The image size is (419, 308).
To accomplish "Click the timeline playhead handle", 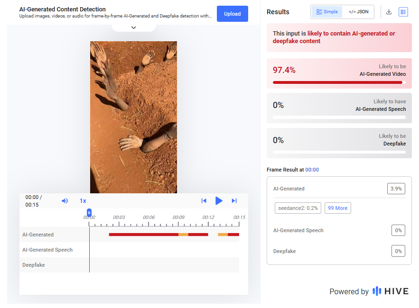I will pos(89,212).
